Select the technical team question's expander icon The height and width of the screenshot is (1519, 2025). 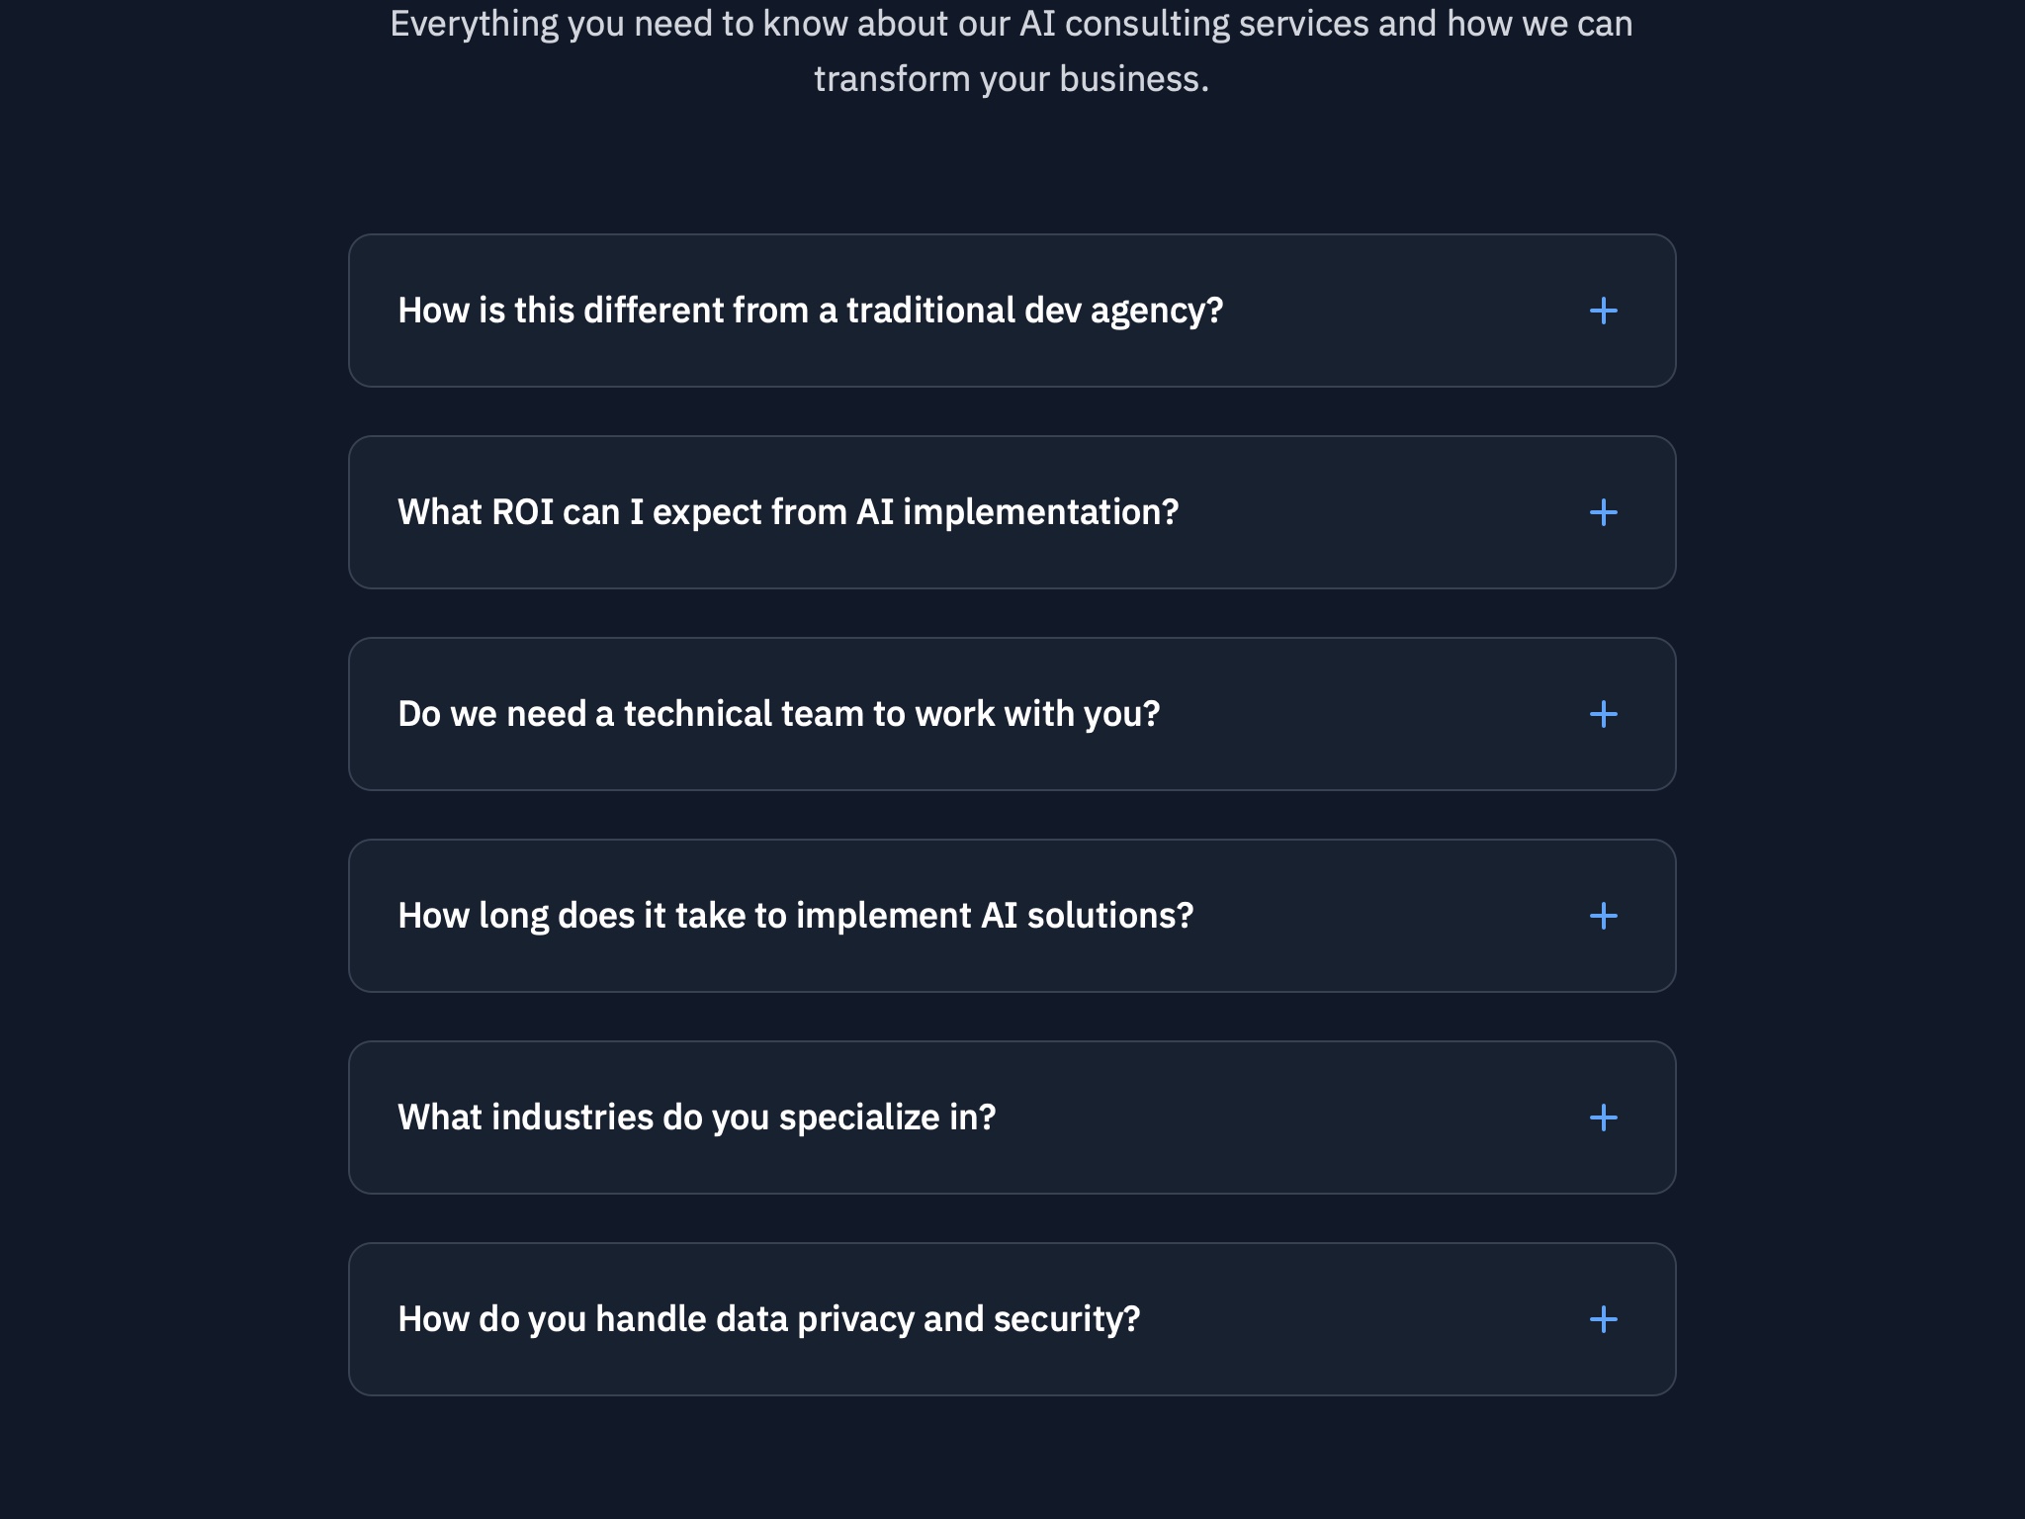(x=1604, y=713)
